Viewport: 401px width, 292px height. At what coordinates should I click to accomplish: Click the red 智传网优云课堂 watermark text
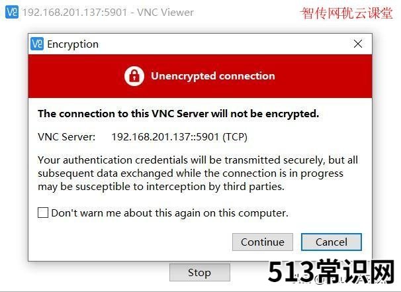pyautogui.click(x=347, y=13)
